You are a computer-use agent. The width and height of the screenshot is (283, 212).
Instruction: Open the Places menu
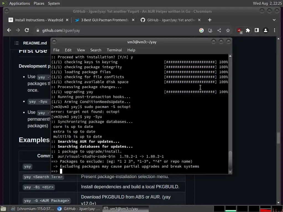39,3
